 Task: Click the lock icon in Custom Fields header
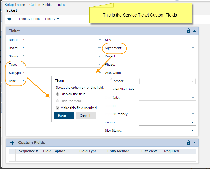tap(189, 143)
